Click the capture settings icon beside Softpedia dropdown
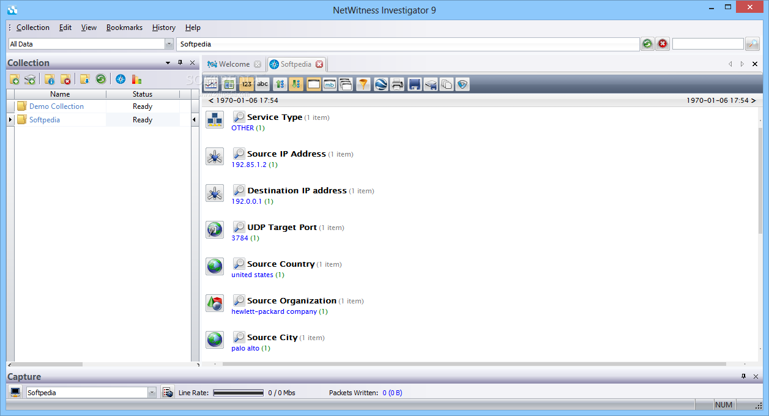769x416 pixels. click(x=168, y=392)
